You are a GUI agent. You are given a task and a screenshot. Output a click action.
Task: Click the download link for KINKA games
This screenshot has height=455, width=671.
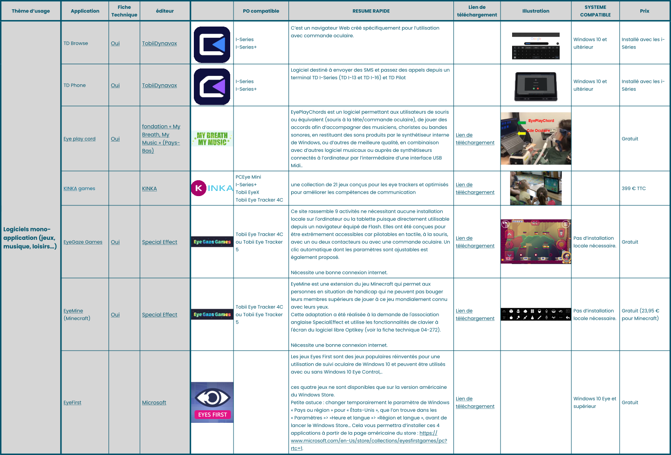click(x=475, y=189)
